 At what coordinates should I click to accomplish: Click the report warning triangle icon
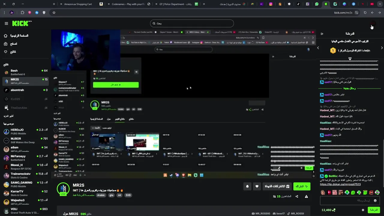pos(306,196)
